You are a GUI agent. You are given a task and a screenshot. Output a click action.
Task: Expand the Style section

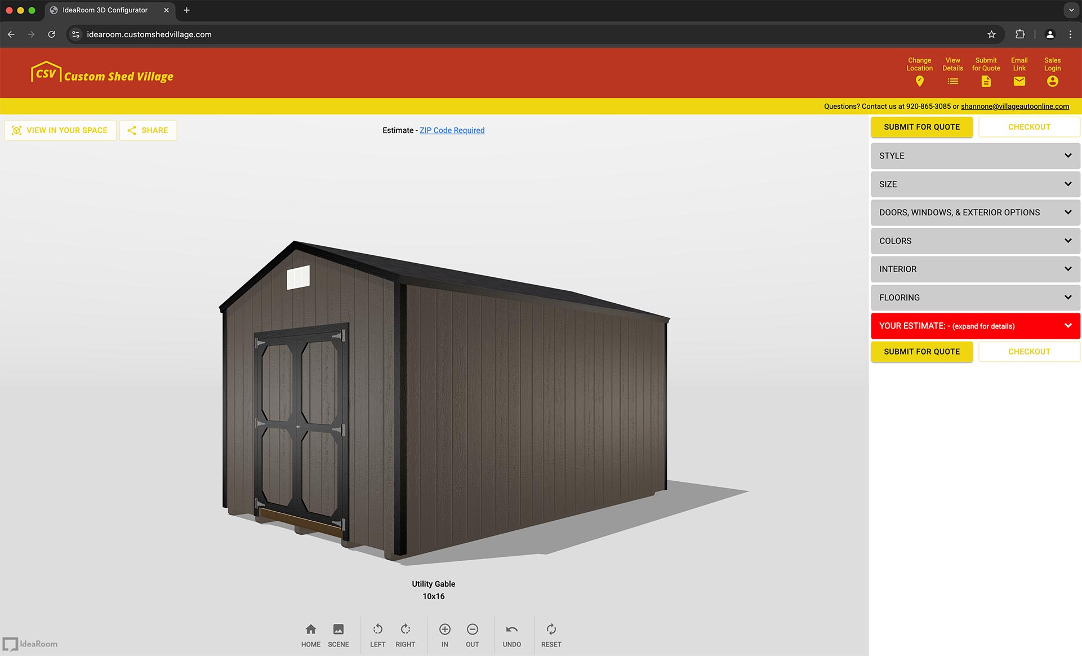point(975,156)
